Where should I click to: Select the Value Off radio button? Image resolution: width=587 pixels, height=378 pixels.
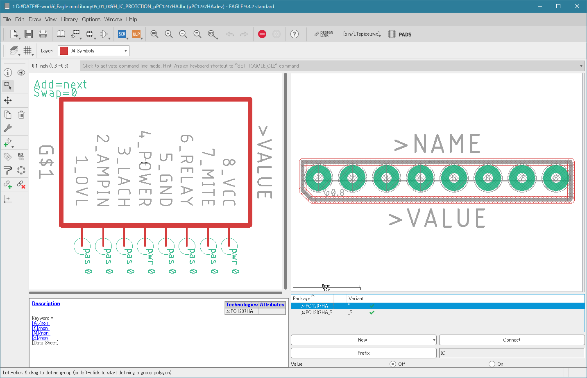tap(393, 364)
